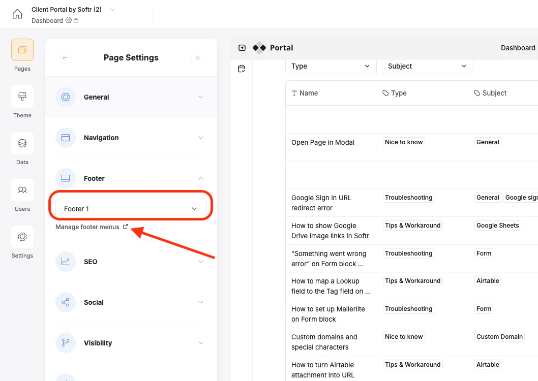This screenshot has width=538, height=381.
Task: Select How to show Google Drive image links row
Action: coord(412,231)
